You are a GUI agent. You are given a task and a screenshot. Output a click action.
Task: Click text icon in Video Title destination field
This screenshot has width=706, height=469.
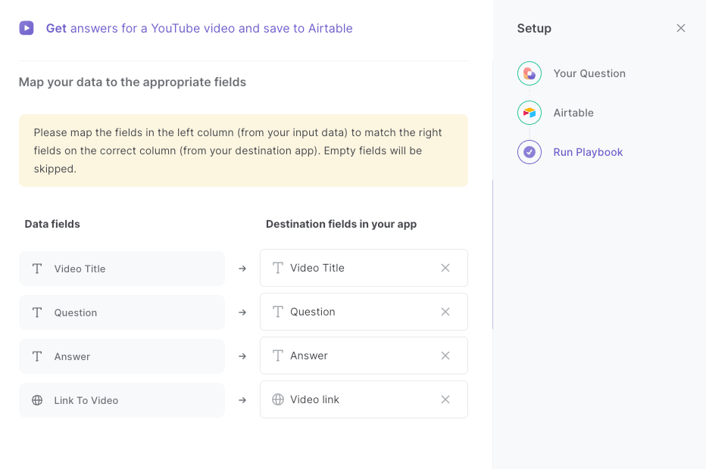pyautogui.click(x=278, y=268)
